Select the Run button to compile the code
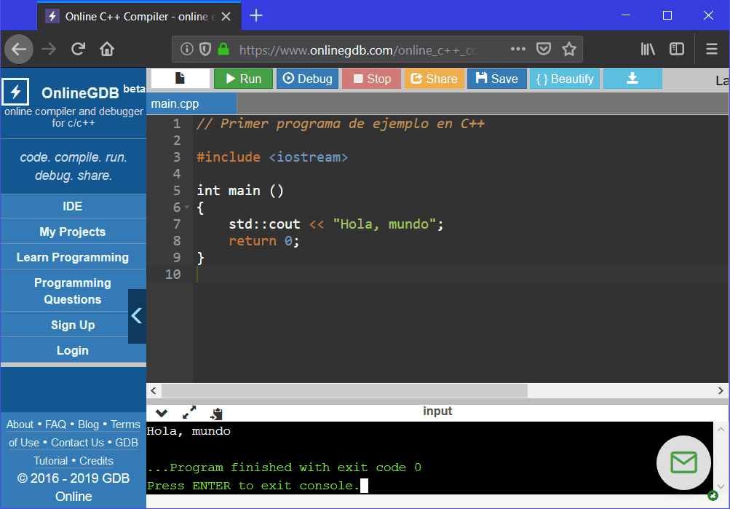The image size is (730, 509). pyautogui.click(x=243, y=79)
